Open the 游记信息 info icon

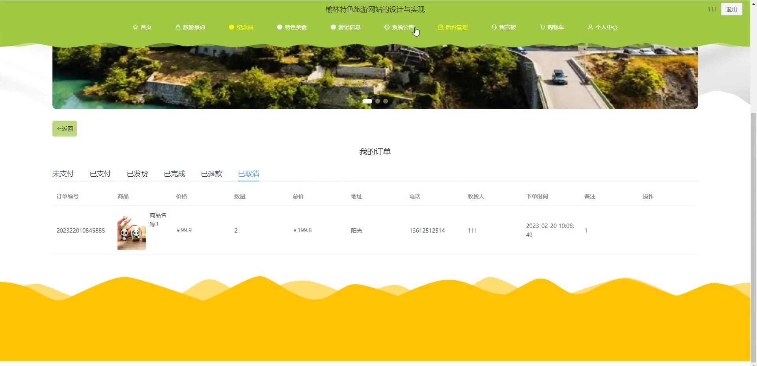click(333, 27)
